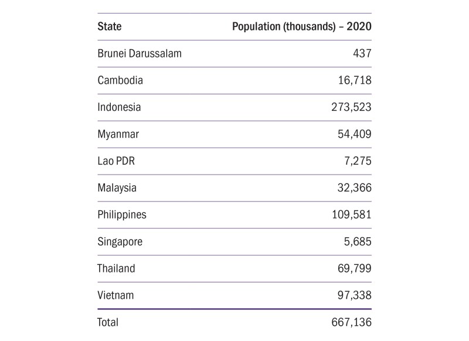Viewport: 469px width, 341px height.
Task: Select the Thailand row label
Action: [117, 268]
